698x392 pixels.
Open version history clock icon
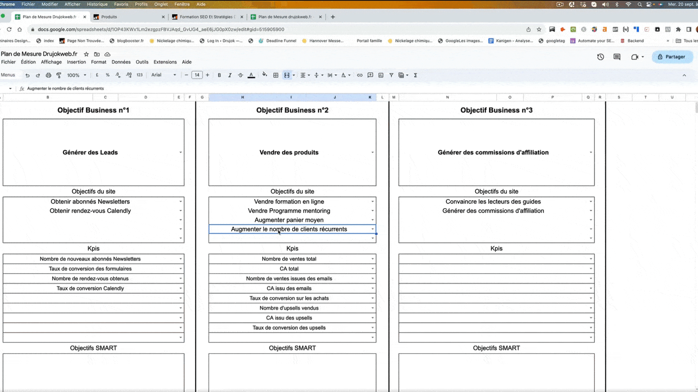point(601,57)
